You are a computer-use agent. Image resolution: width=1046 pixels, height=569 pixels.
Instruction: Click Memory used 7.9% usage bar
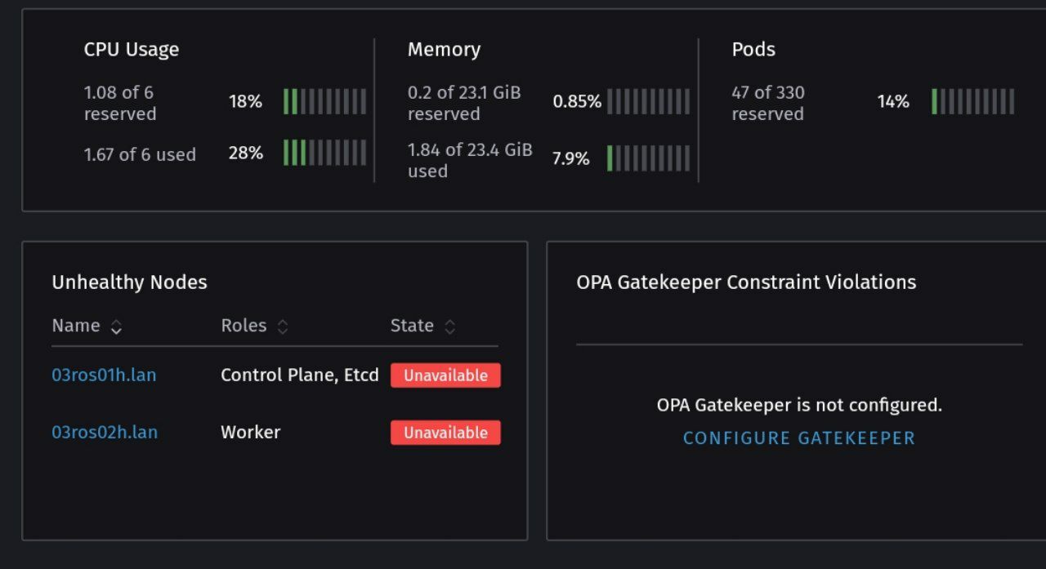648,158
